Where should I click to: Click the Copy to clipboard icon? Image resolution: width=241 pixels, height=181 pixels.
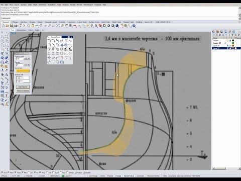pos(29,26)
